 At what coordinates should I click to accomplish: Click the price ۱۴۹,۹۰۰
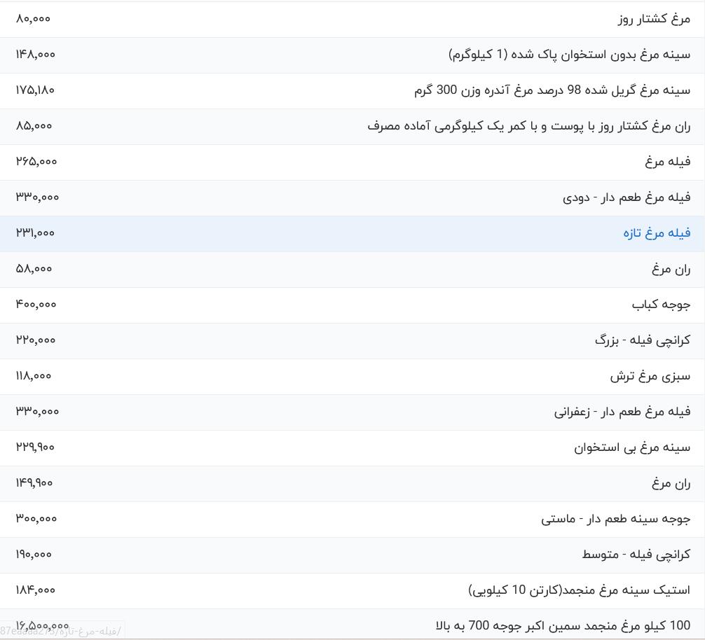34,483
